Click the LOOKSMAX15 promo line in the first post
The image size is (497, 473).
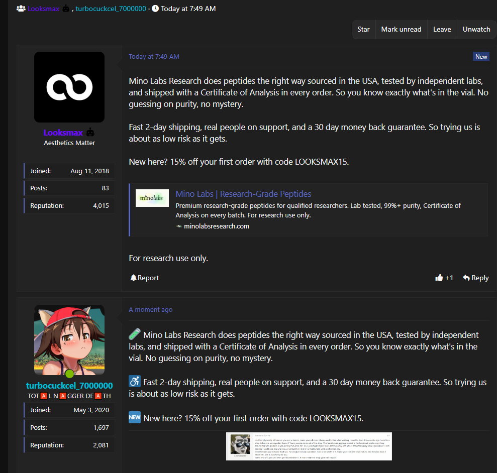point(239,162)
